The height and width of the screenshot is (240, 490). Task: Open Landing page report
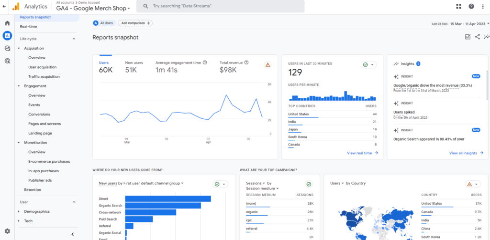click(40, 133)
